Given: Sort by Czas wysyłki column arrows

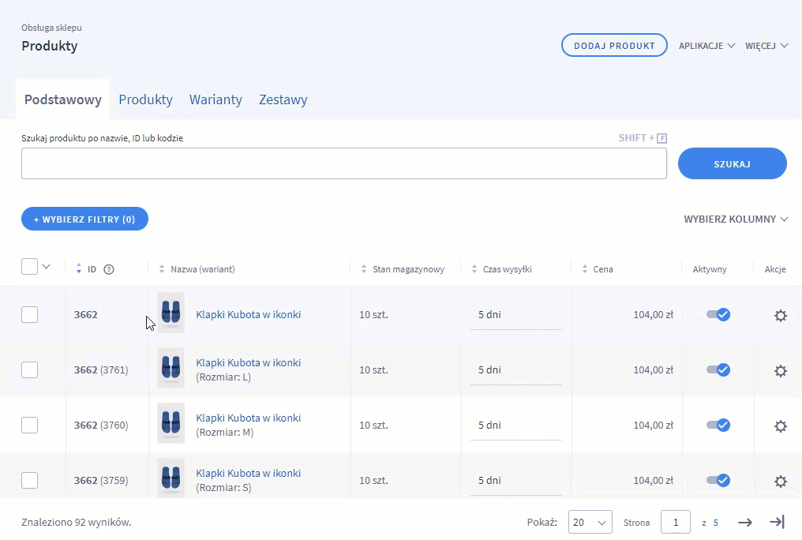Looking at the screenshot, I should coord(474,269).
